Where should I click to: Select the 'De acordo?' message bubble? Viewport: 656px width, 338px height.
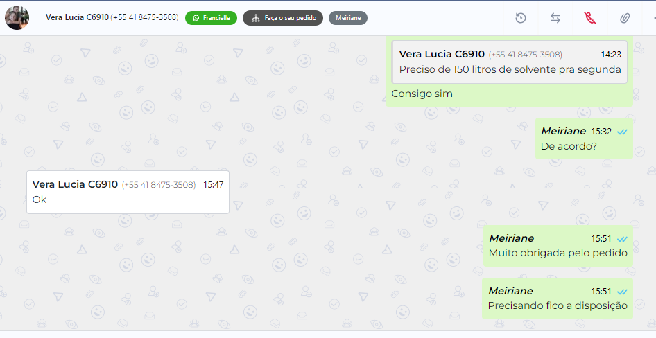tap(584, 139)
